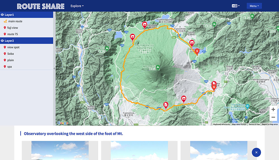
Task: Collapse the sidebar with arrow handle
Action: point(54,69)
